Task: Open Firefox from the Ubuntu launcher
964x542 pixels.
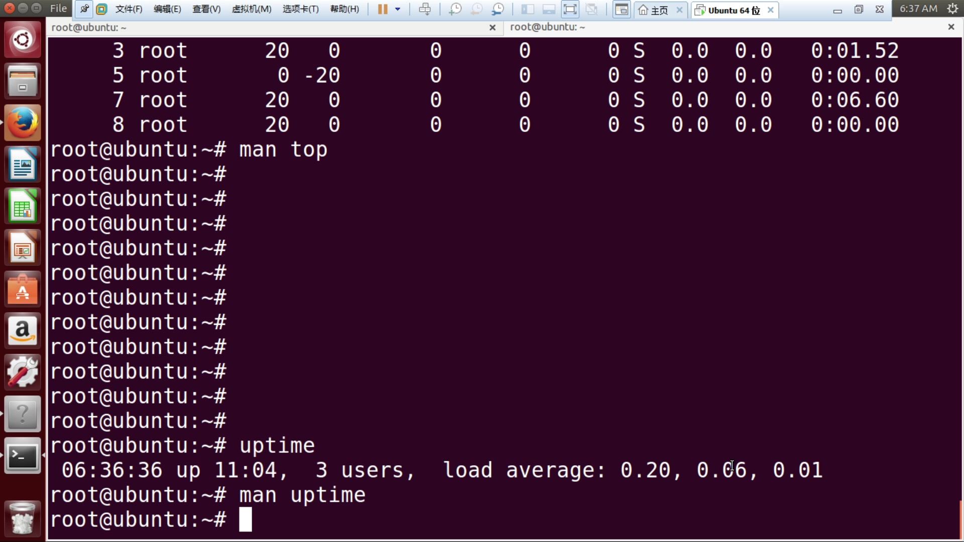Action: tap(23, 123)
